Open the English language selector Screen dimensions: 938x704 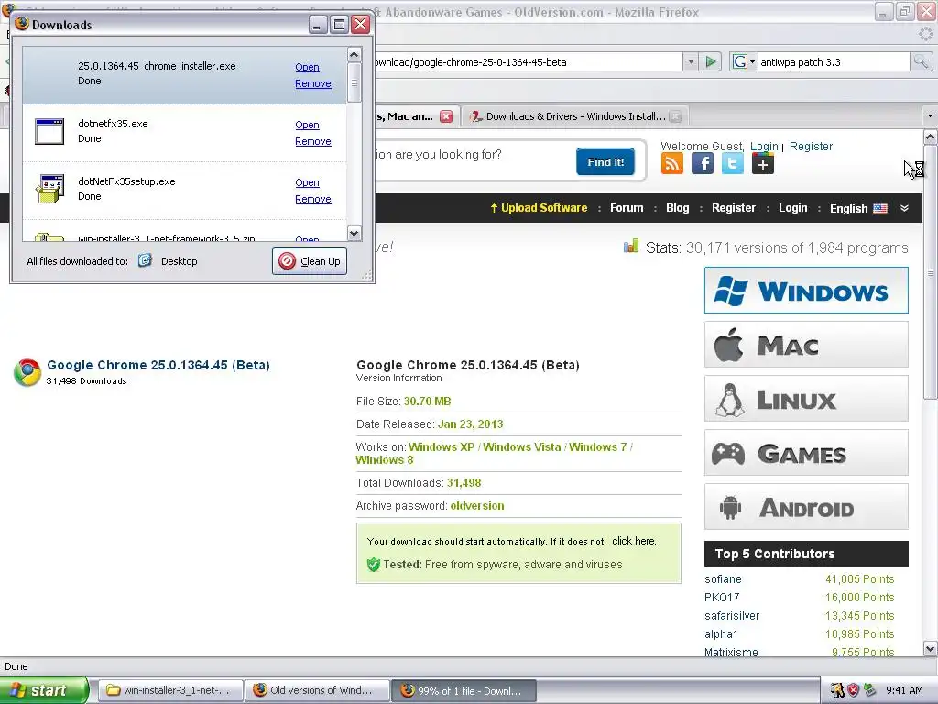[857, 208]
